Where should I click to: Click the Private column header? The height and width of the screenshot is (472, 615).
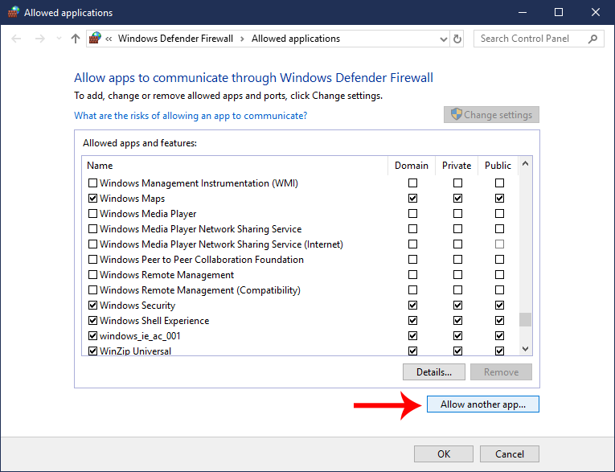click(457, 166)
